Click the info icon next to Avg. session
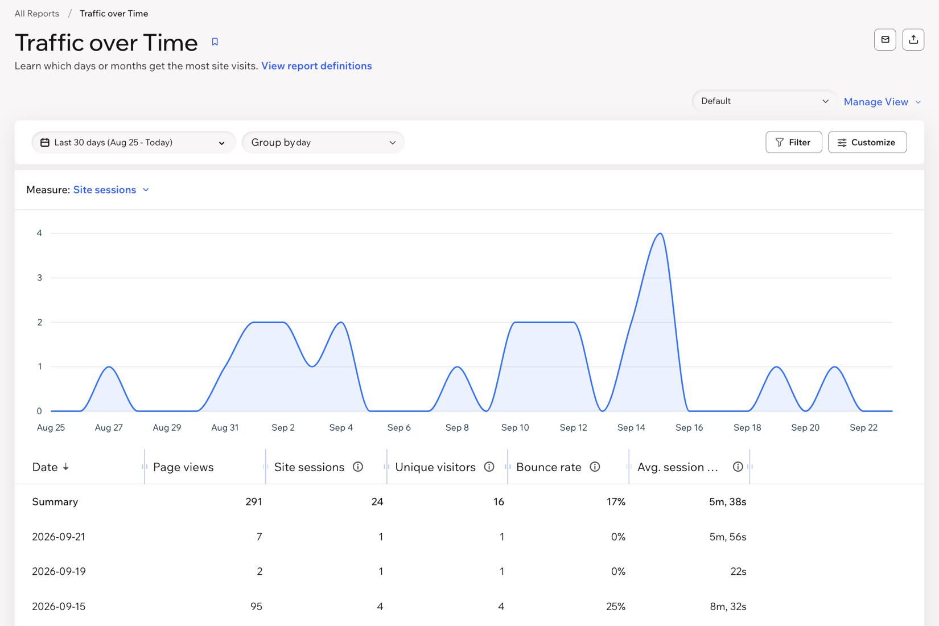 click(738, 467)
